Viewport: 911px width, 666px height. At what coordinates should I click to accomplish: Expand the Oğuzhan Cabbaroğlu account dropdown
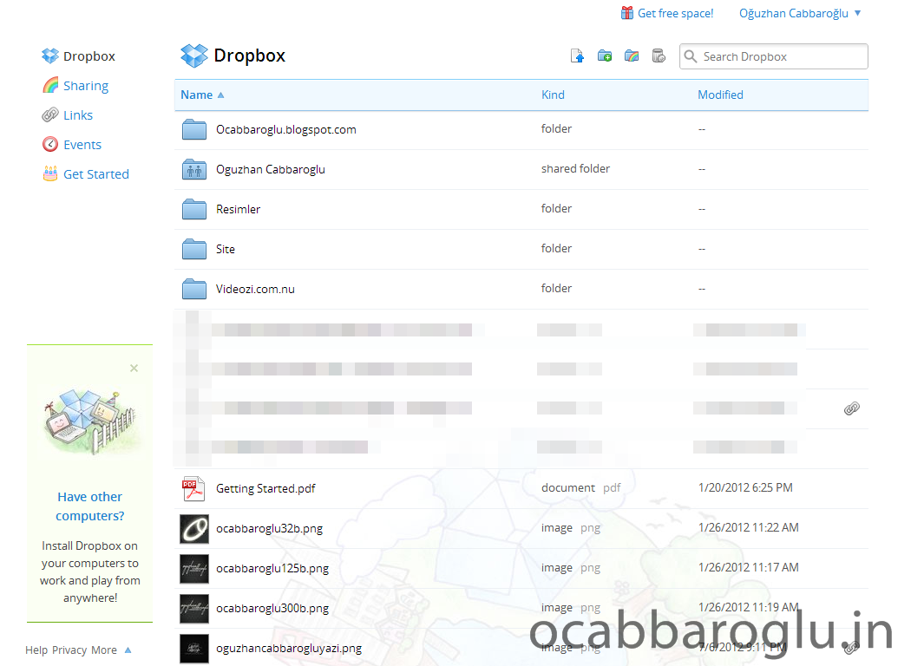pyautogui.click(x=799, y=13)
